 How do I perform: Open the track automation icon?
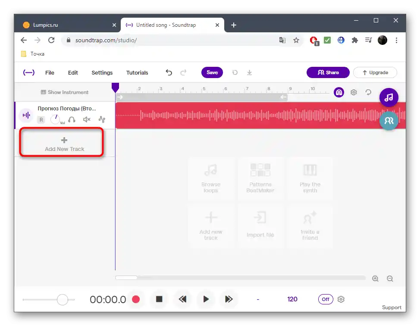click(x=102, y=119)
